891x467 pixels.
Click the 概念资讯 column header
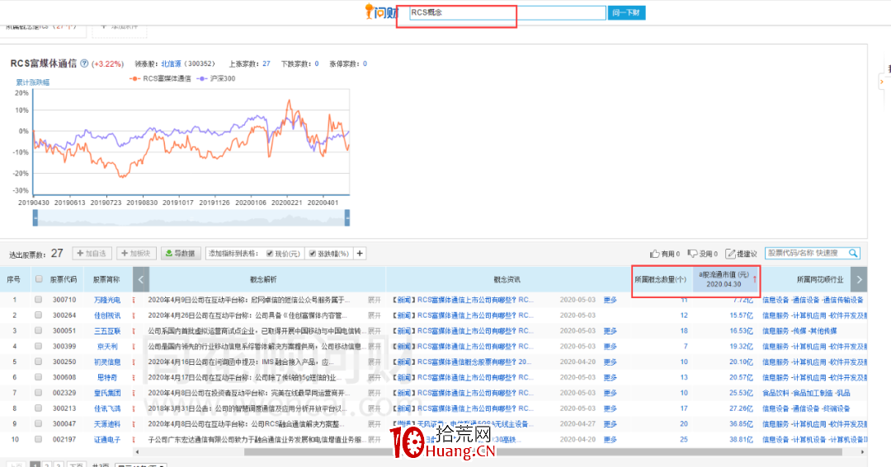tap(507, 279)
